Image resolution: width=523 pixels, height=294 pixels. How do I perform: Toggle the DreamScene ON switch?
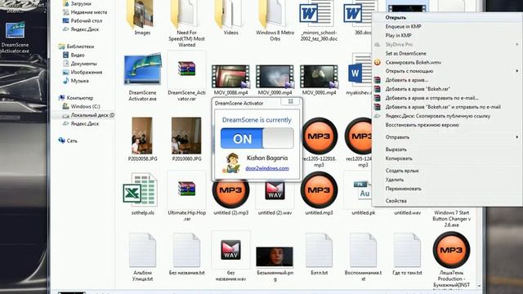(x=257, y=138)
